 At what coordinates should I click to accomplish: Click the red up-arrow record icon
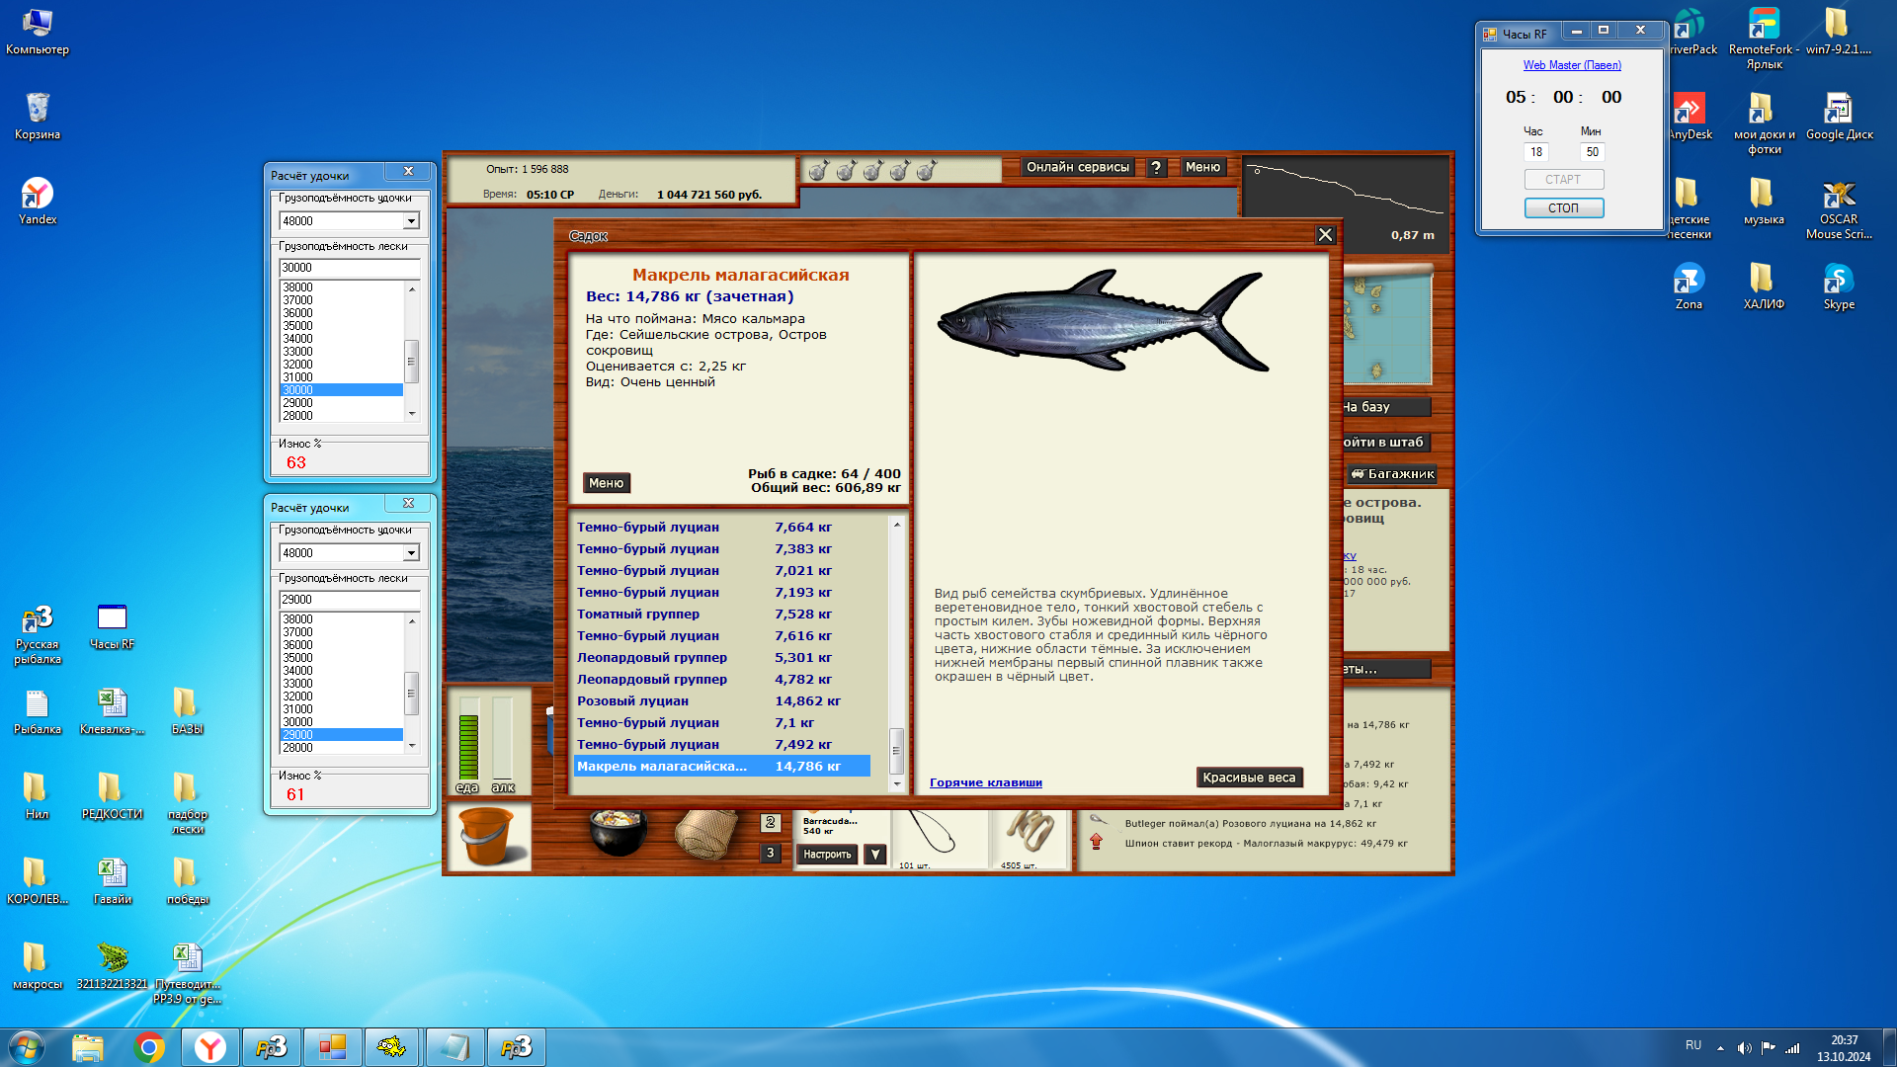click(x=1097, y=842)
